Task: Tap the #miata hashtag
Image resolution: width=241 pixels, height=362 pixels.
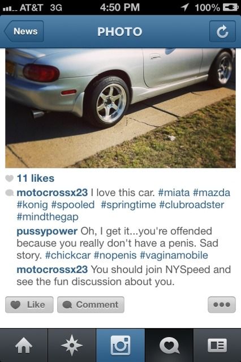Action: 174,193
